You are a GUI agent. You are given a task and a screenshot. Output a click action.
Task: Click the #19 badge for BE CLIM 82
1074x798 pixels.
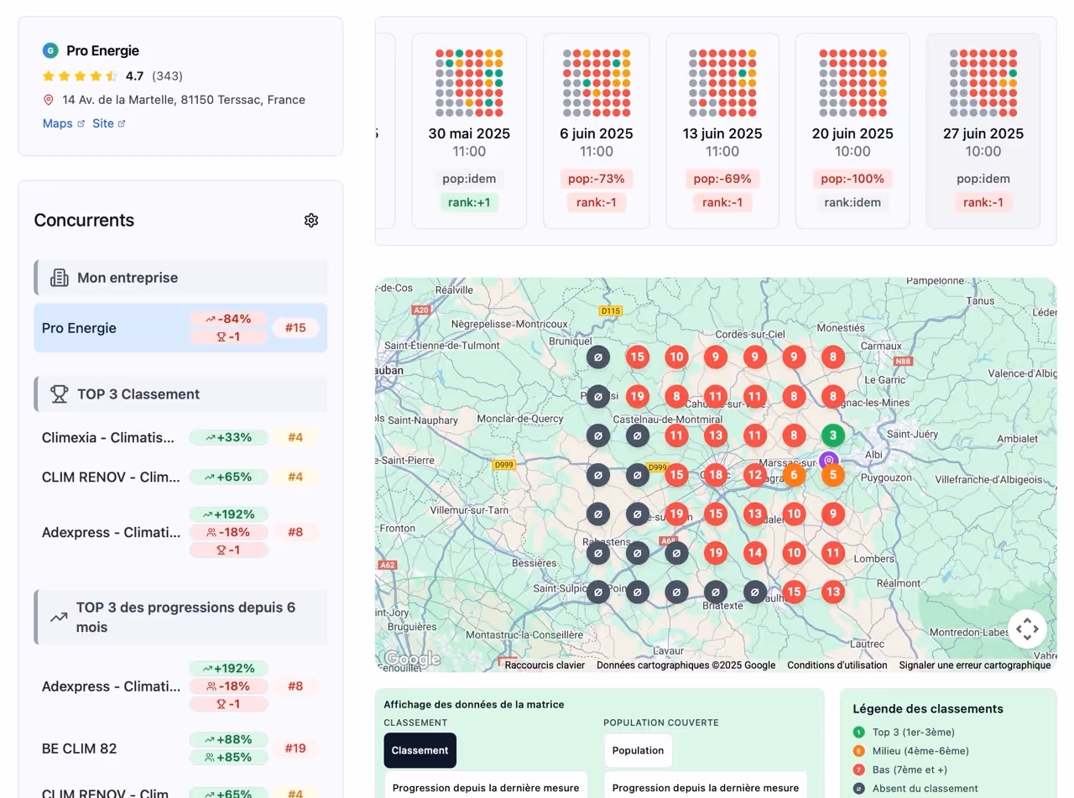pos(295,748)
